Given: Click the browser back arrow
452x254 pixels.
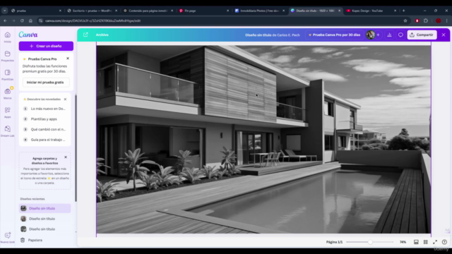Looking at the screenshot, I should pyautogui.click(x=5, y=20).
